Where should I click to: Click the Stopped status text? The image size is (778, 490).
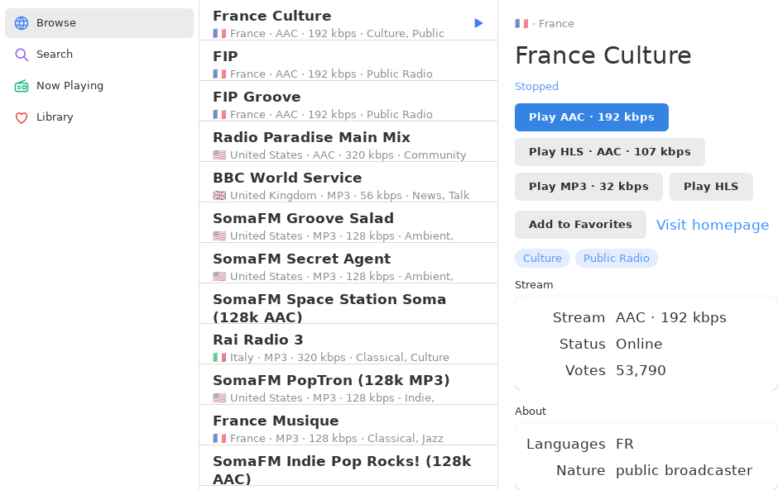[536, 86]
